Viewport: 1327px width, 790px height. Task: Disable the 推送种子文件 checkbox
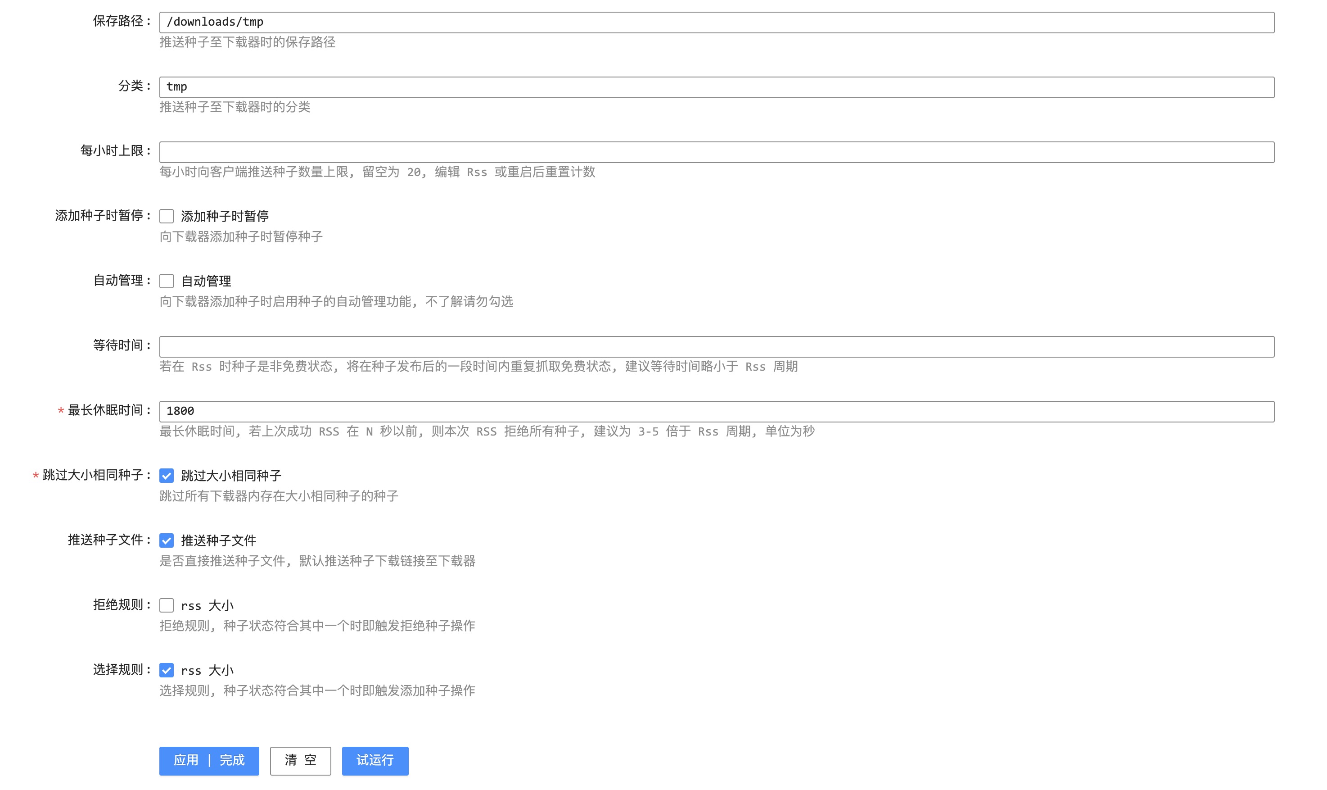coord(167,540)
